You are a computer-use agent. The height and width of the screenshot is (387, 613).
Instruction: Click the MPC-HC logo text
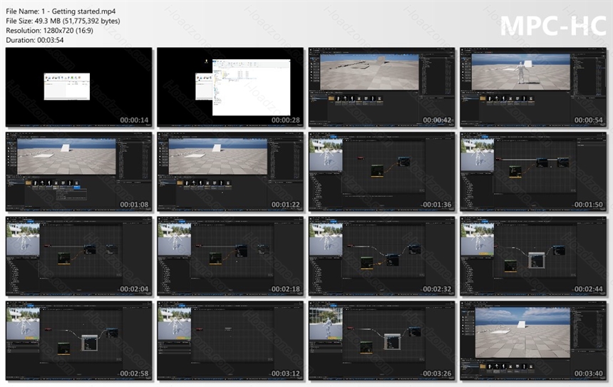(553, 26)
